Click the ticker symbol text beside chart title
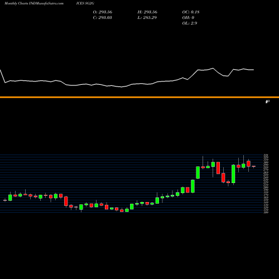Screen dimensions: 279x279 click(x=85, y=3)
